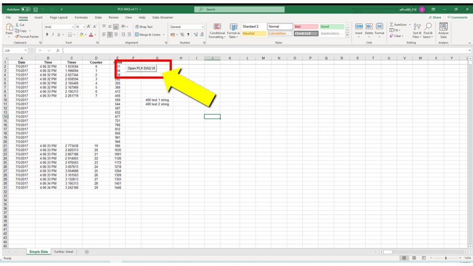Viewport: 473px width, 266px height.
Task: Open the Arial font name dropdown
Action: tap(73, 27)
